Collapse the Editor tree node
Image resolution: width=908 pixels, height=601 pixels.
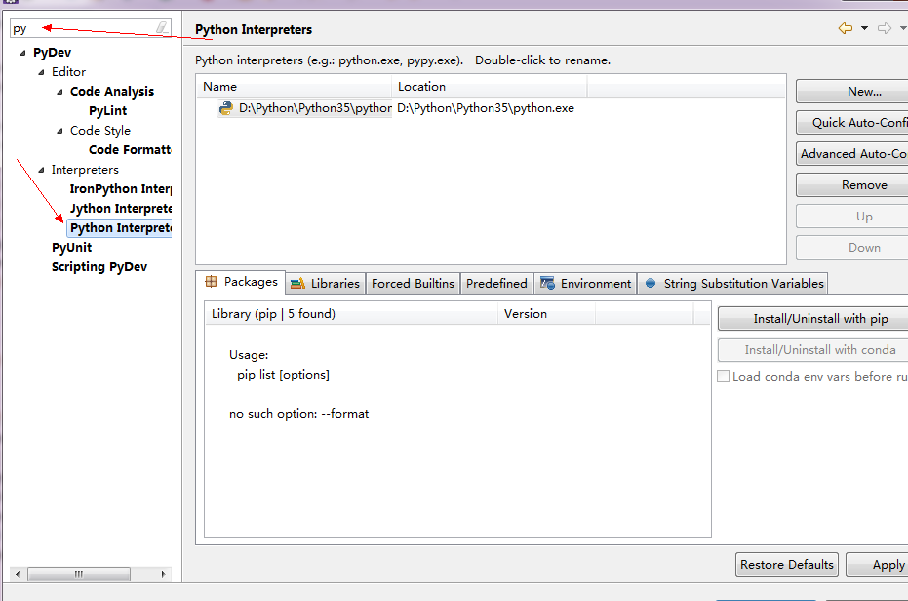click(41, 72)
